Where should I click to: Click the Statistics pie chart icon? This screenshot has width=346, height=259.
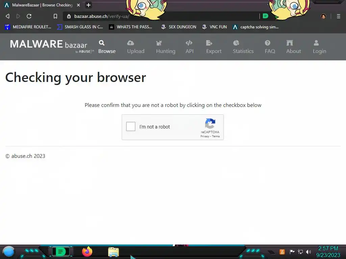(x=236, y=43)
